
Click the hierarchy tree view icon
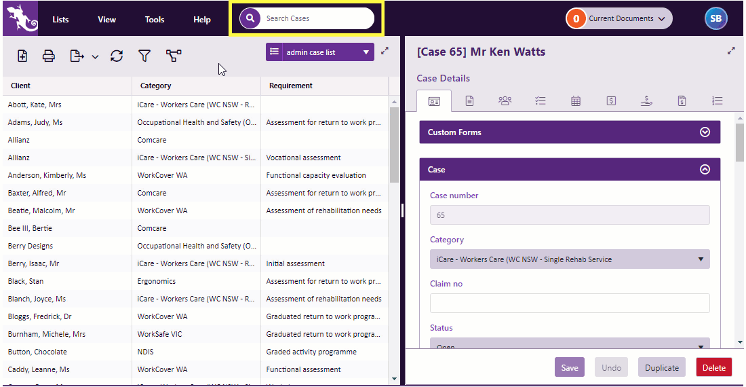click(174, 56)
